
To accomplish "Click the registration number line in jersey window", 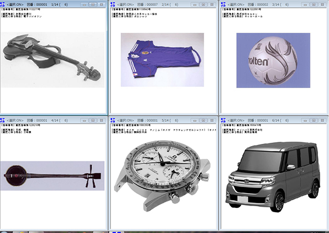I will pos(131,9).
